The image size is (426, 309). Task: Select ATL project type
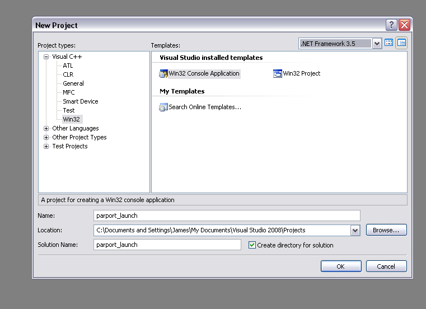click(68, 65)
